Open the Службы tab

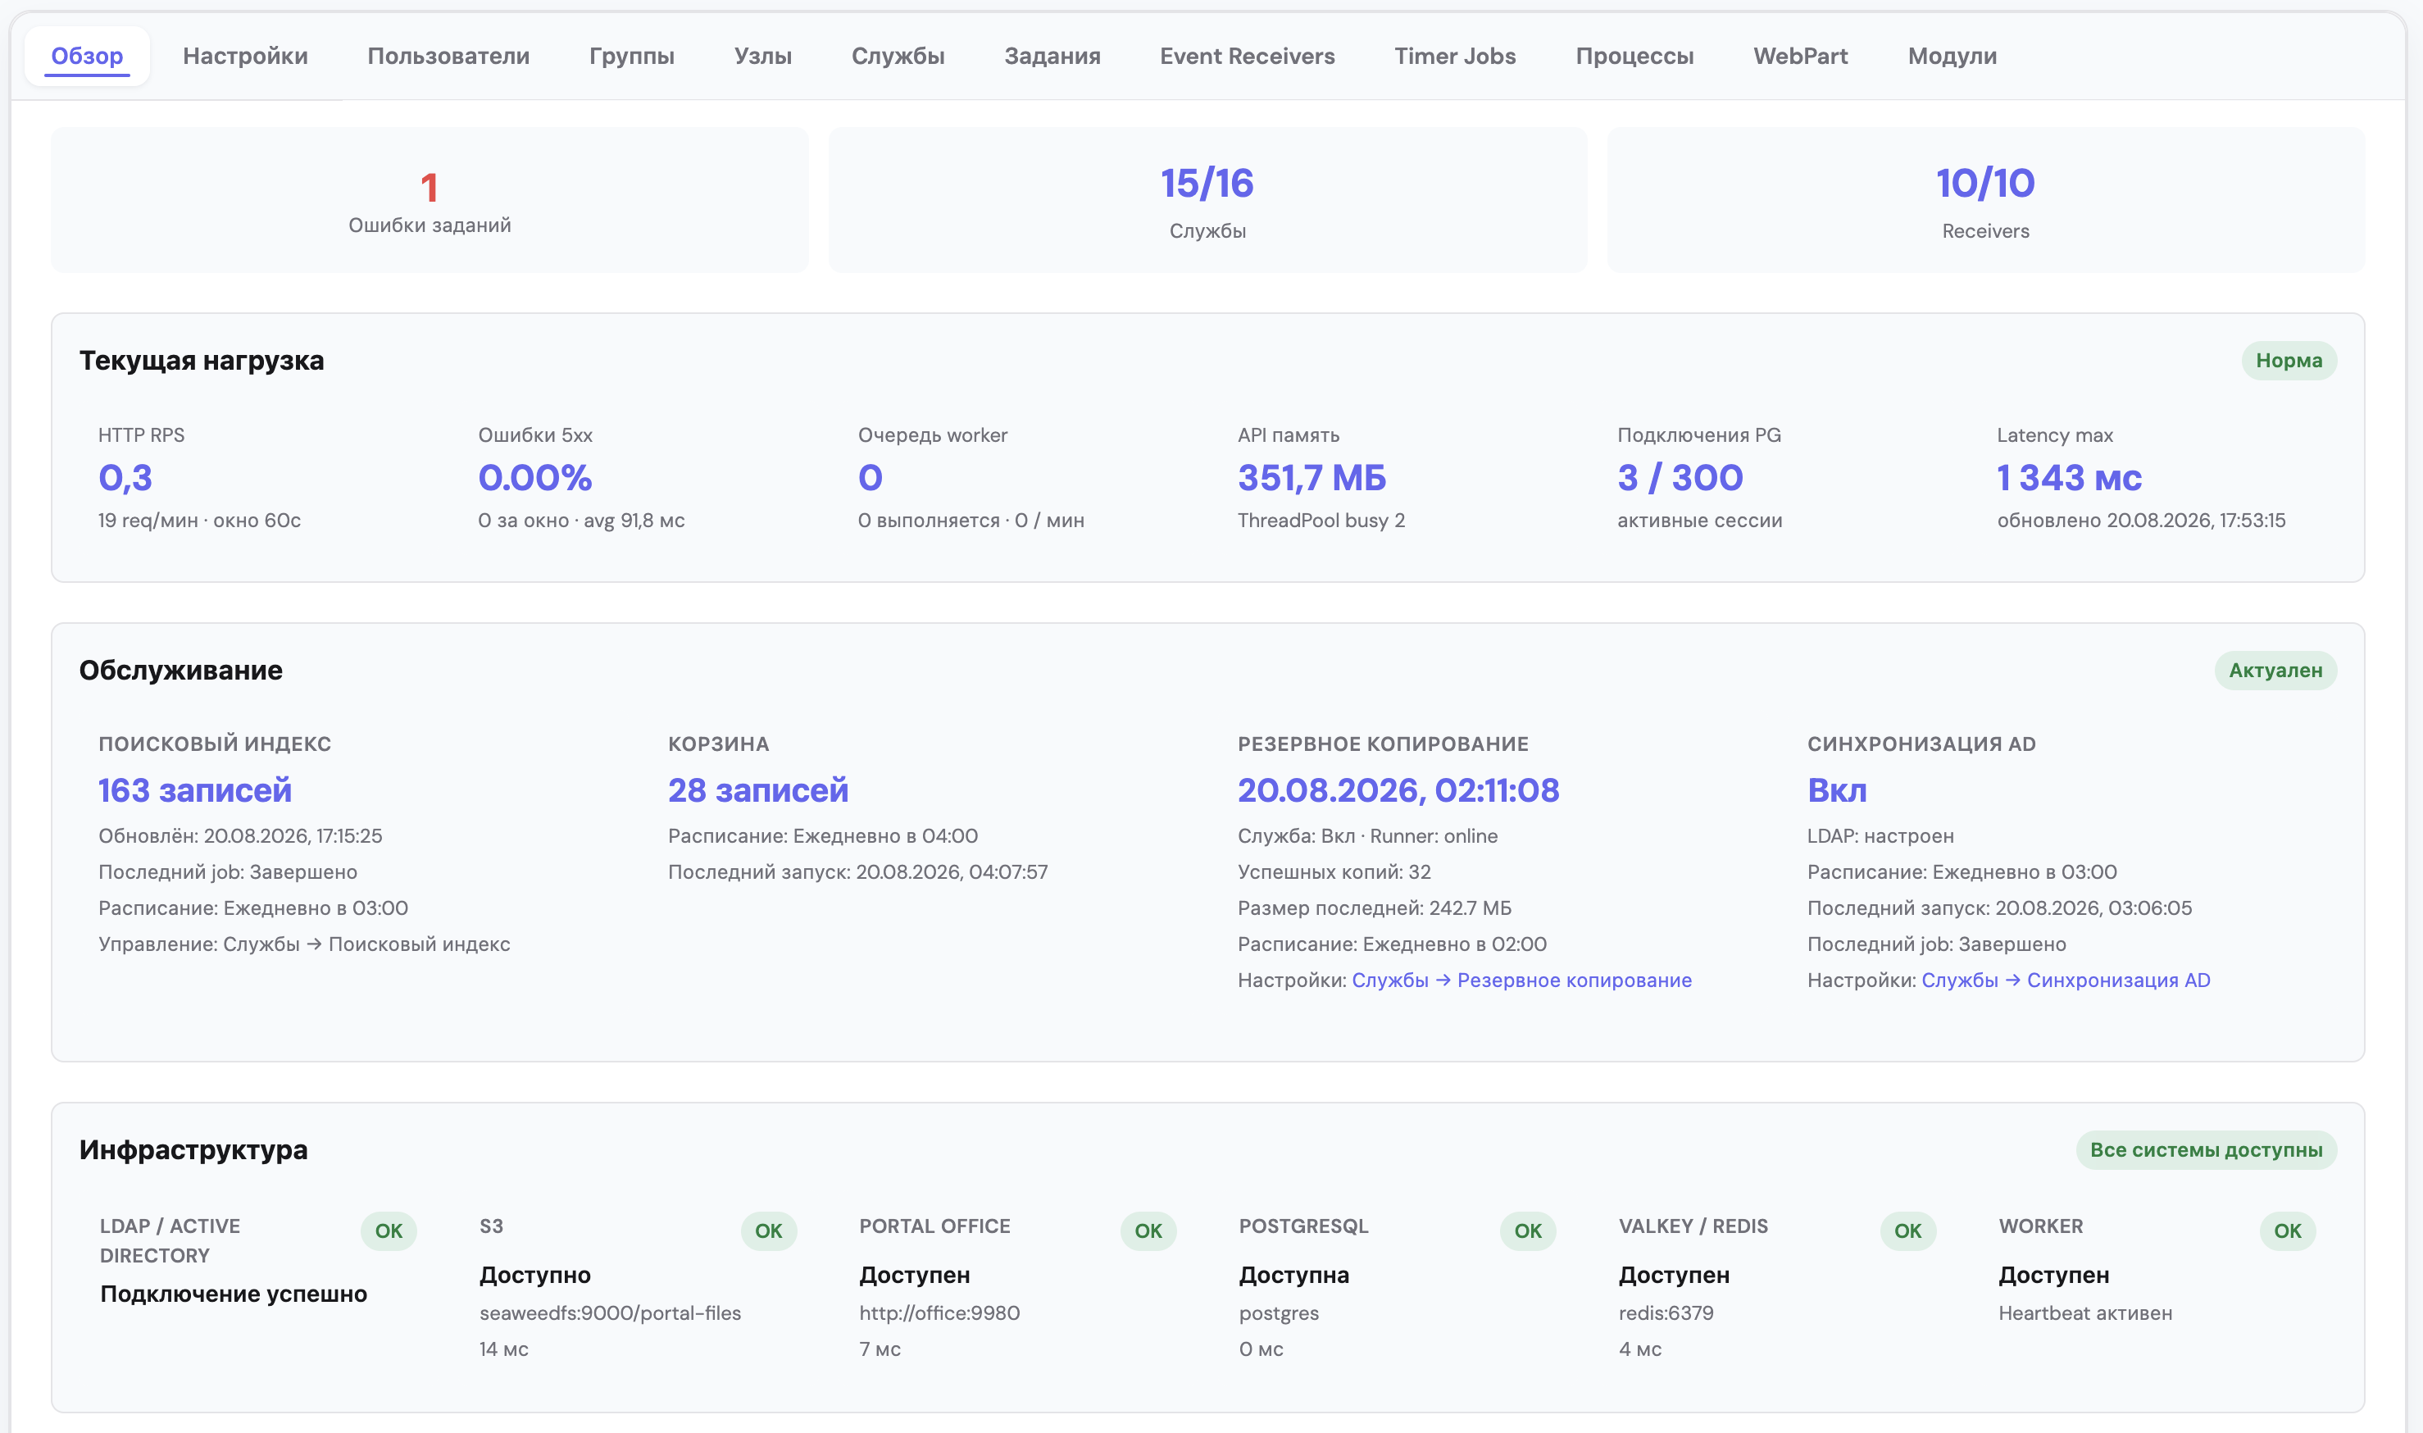(x=898, y=56)
